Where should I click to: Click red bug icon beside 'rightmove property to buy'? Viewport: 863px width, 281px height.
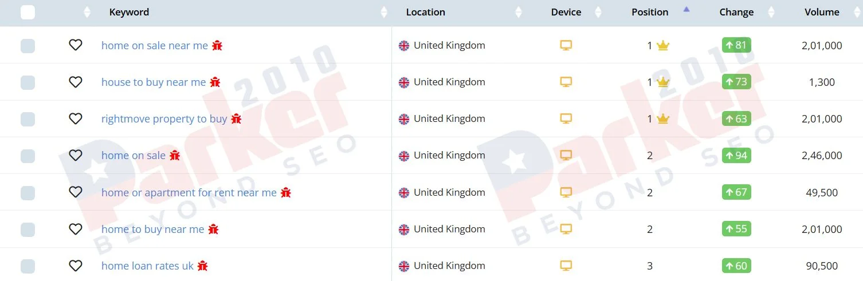(236, 118)
